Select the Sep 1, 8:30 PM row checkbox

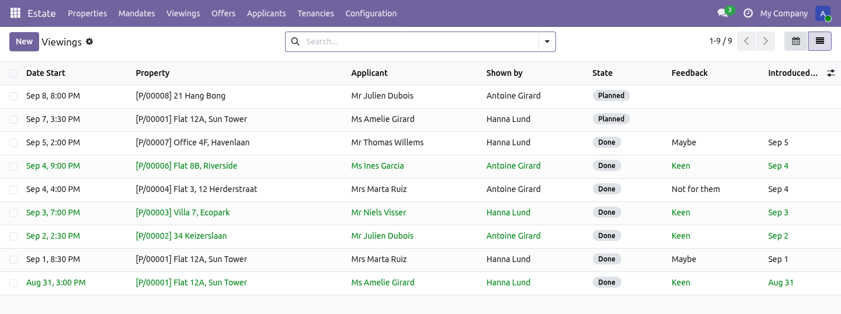(x=13, y=259)
